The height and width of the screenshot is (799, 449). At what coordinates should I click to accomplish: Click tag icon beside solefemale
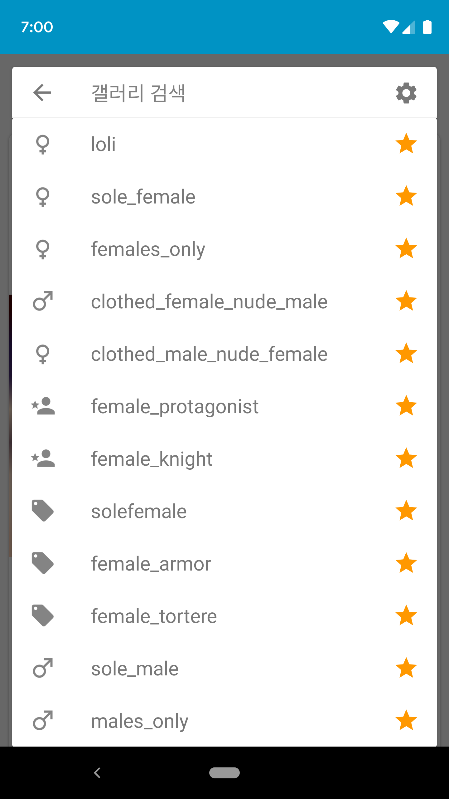pos(43,511)
